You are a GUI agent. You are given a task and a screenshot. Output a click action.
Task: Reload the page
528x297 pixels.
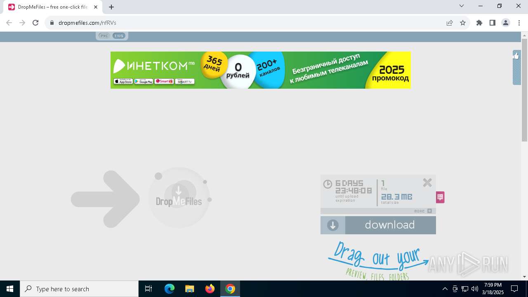35,23
